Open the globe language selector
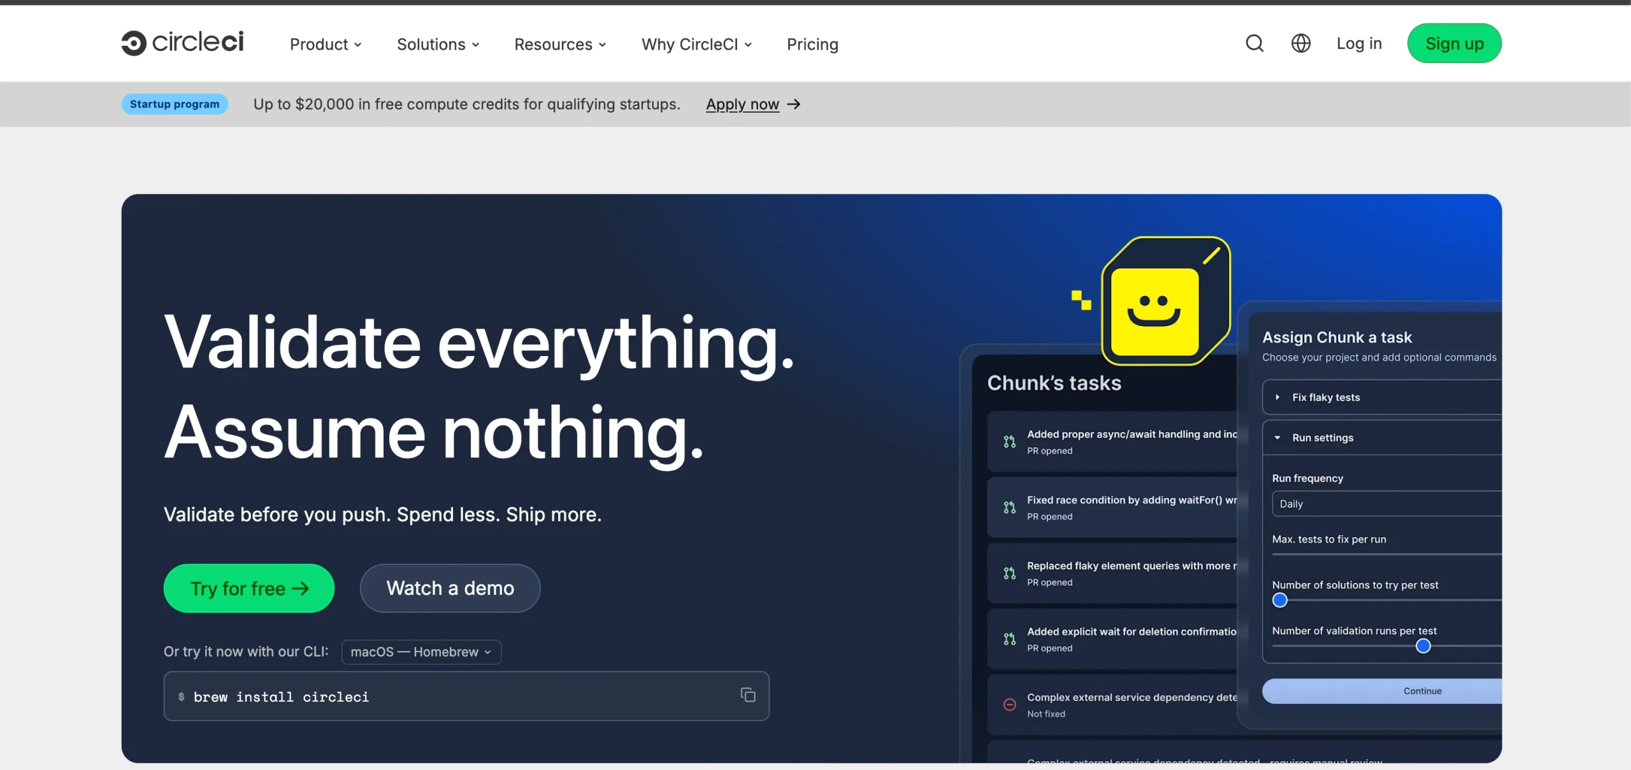The image size is (1631, 770). 1300,43
